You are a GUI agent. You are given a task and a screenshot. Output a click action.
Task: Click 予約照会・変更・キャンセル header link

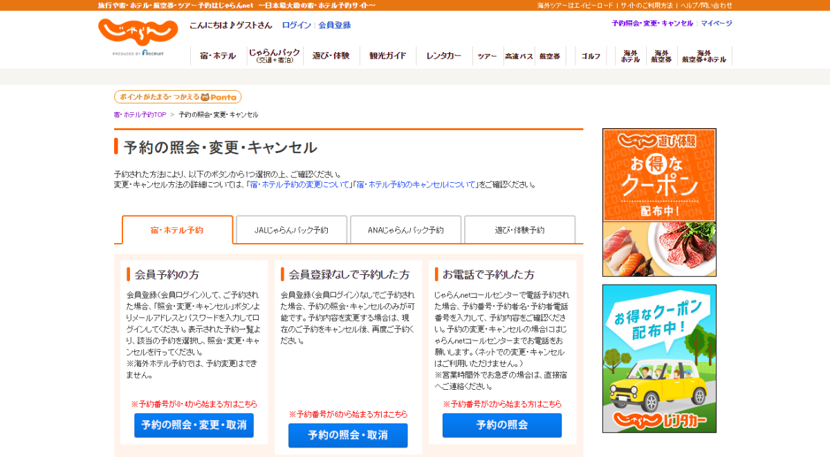[652, 24]
